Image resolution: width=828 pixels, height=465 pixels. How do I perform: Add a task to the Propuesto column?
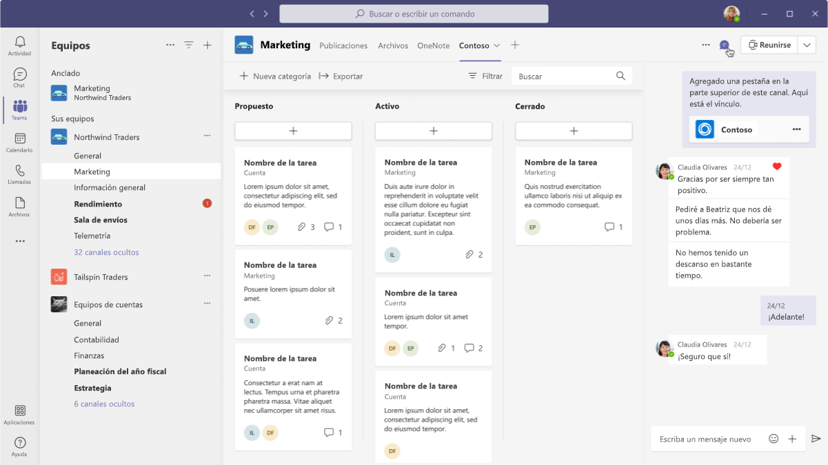(x=293, y=131)
